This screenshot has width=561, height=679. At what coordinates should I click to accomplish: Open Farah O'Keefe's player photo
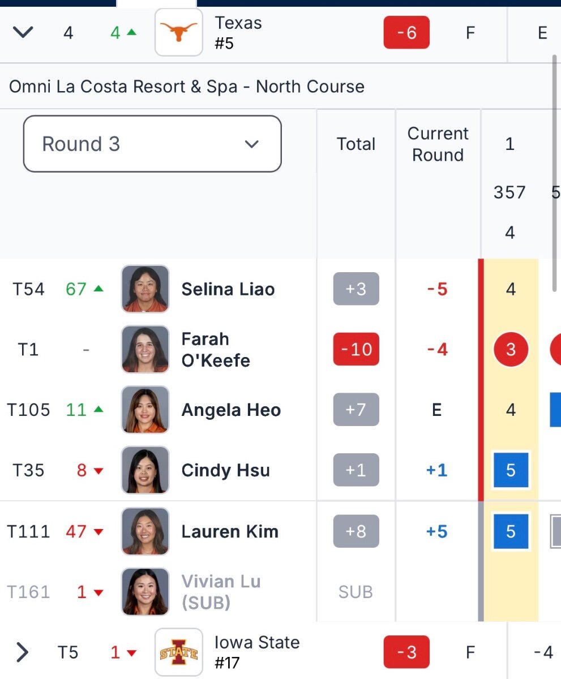coord(145,349)
